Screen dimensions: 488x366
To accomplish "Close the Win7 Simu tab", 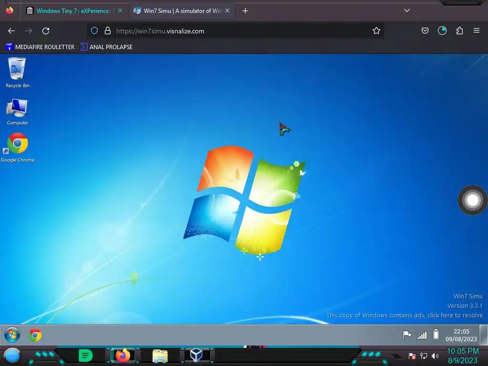I will pyautogui.click(x=227, y=11).
